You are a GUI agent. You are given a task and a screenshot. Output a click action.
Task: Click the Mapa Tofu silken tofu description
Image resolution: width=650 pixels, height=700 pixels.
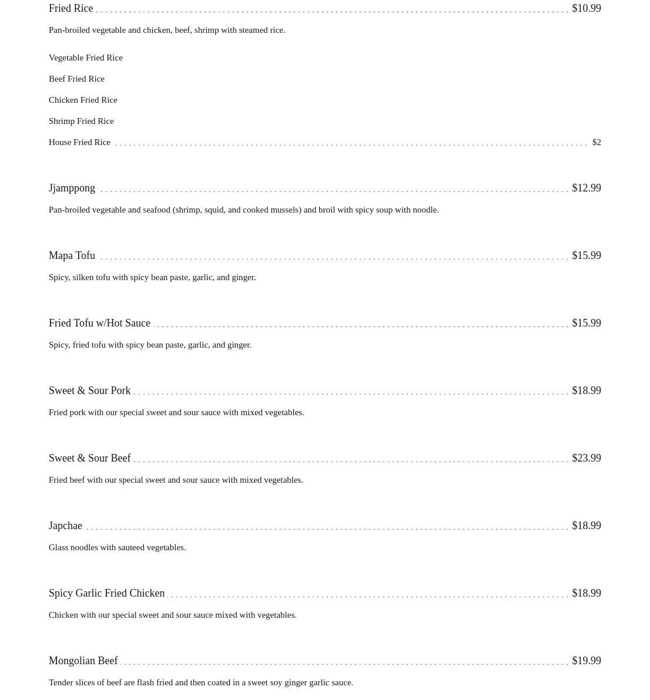(152, 277)
